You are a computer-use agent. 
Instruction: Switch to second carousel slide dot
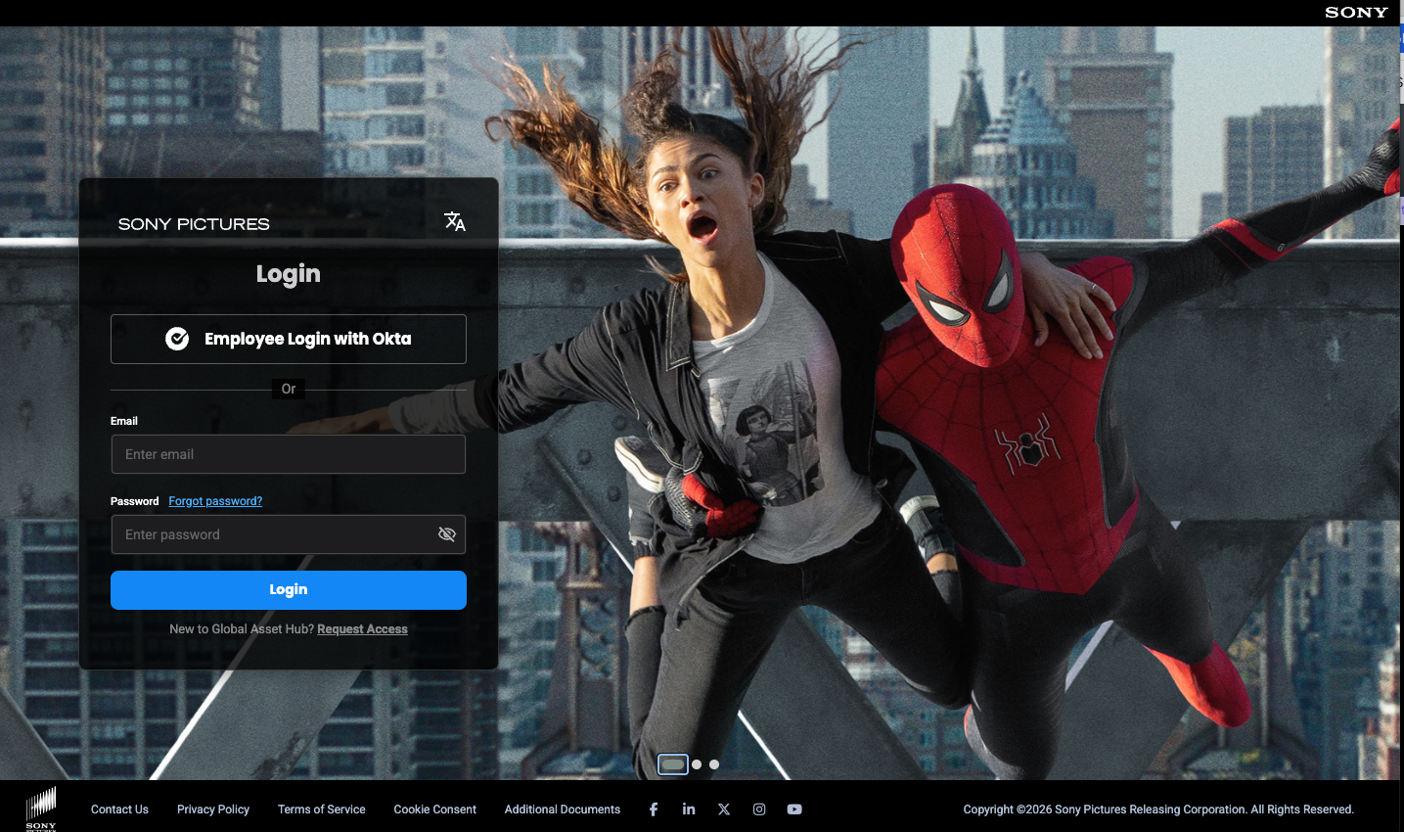[697, 764]
